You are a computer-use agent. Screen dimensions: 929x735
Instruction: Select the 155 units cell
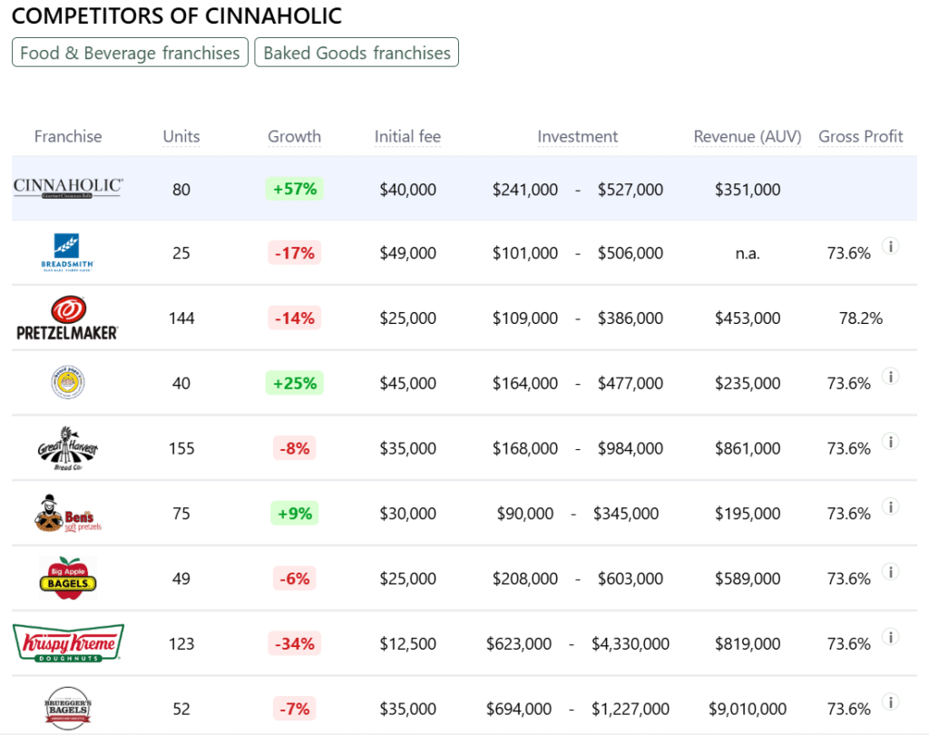click(x=181, y=448)
